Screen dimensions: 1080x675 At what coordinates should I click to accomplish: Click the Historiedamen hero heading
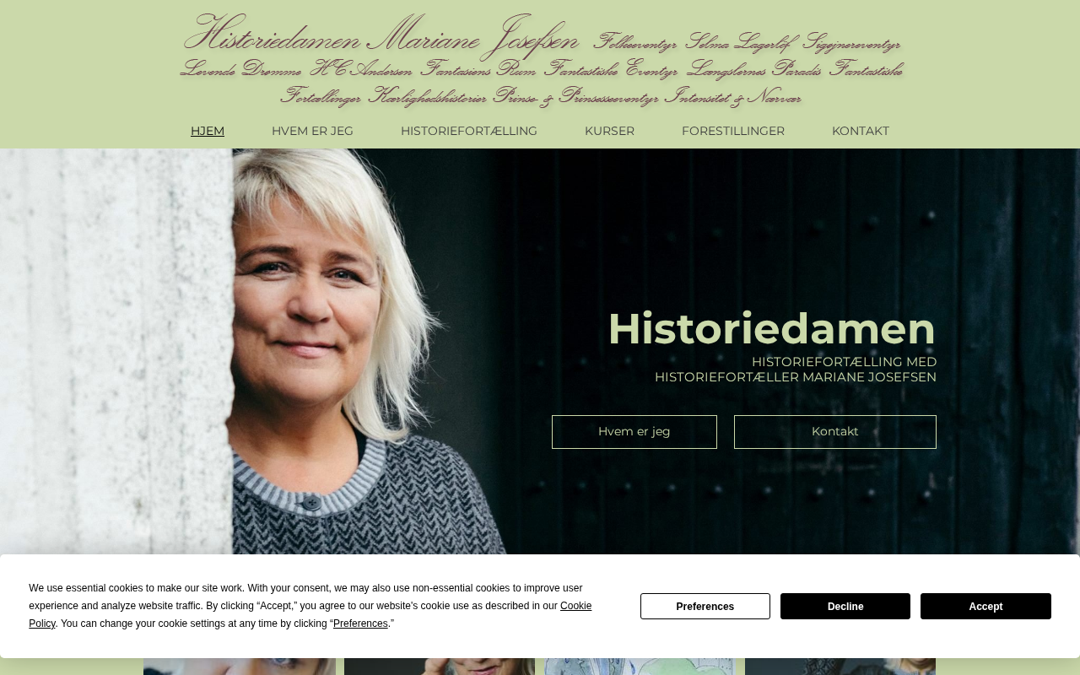pos(771,329)
